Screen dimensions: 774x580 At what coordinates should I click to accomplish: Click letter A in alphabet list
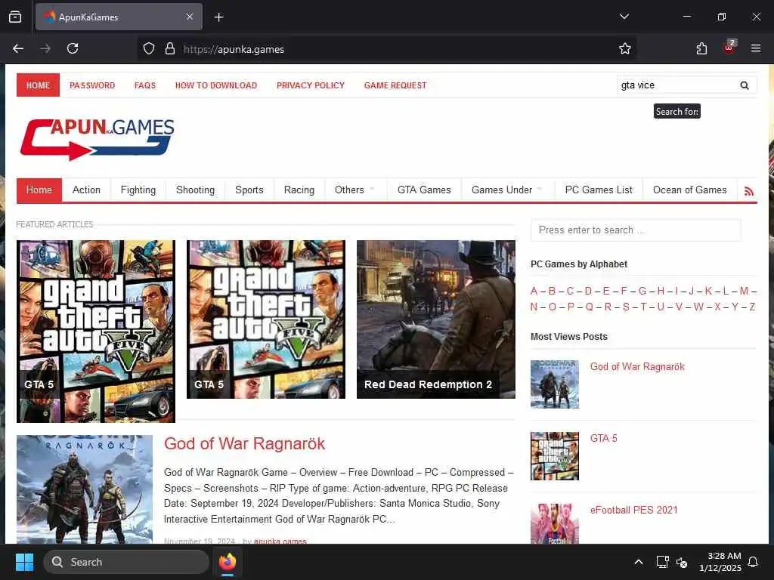coord(534,291)
